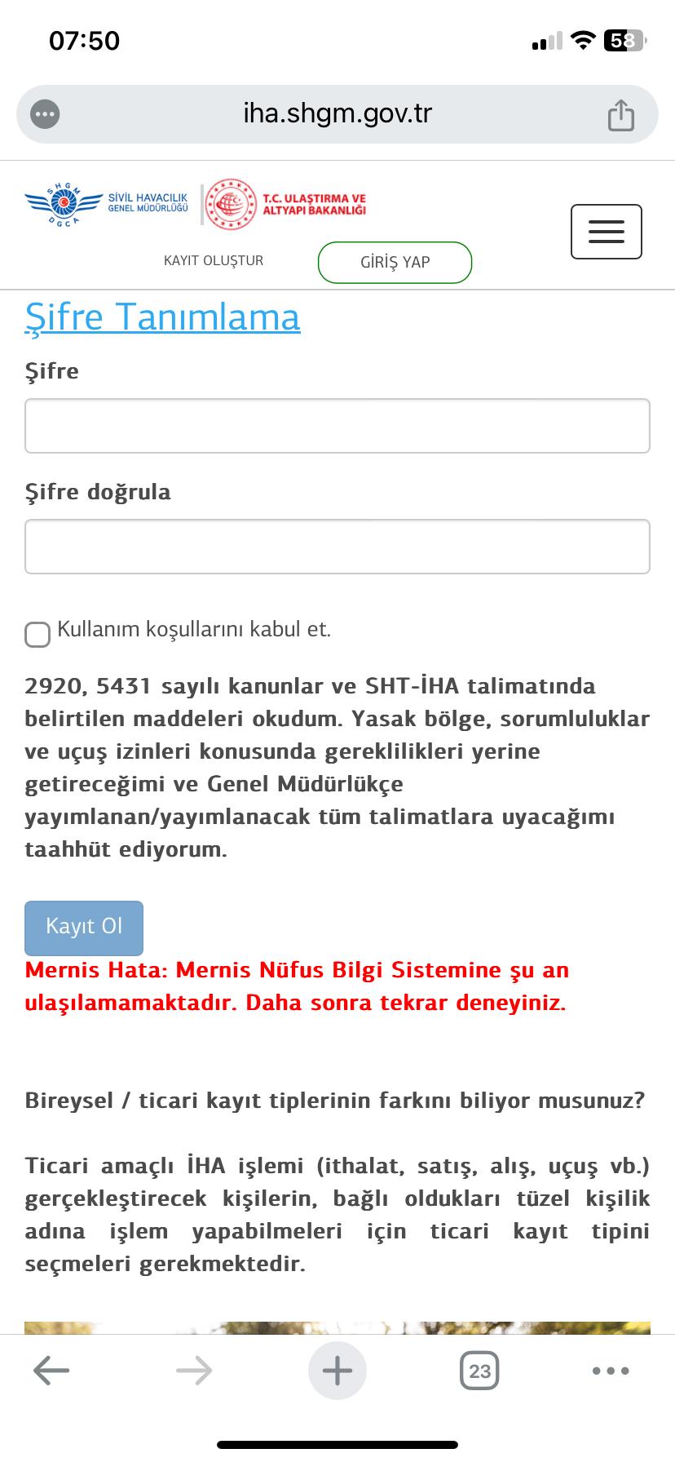Open GİRİŞ YAP from the navigation
Viewport: 675px width, 1462px height.
(394, 262)
